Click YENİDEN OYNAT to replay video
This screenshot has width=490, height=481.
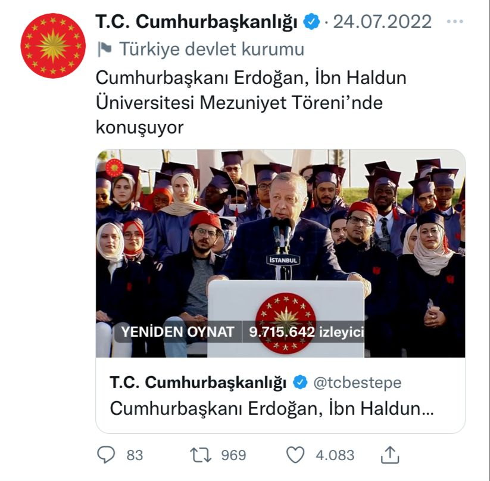pyautogui.click(x=177, y=332)
